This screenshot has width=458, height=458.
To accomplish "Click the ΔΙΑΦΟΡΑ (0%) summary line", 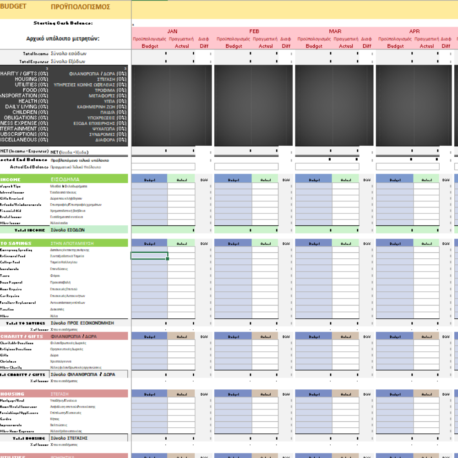I will [x=111, y=140].
